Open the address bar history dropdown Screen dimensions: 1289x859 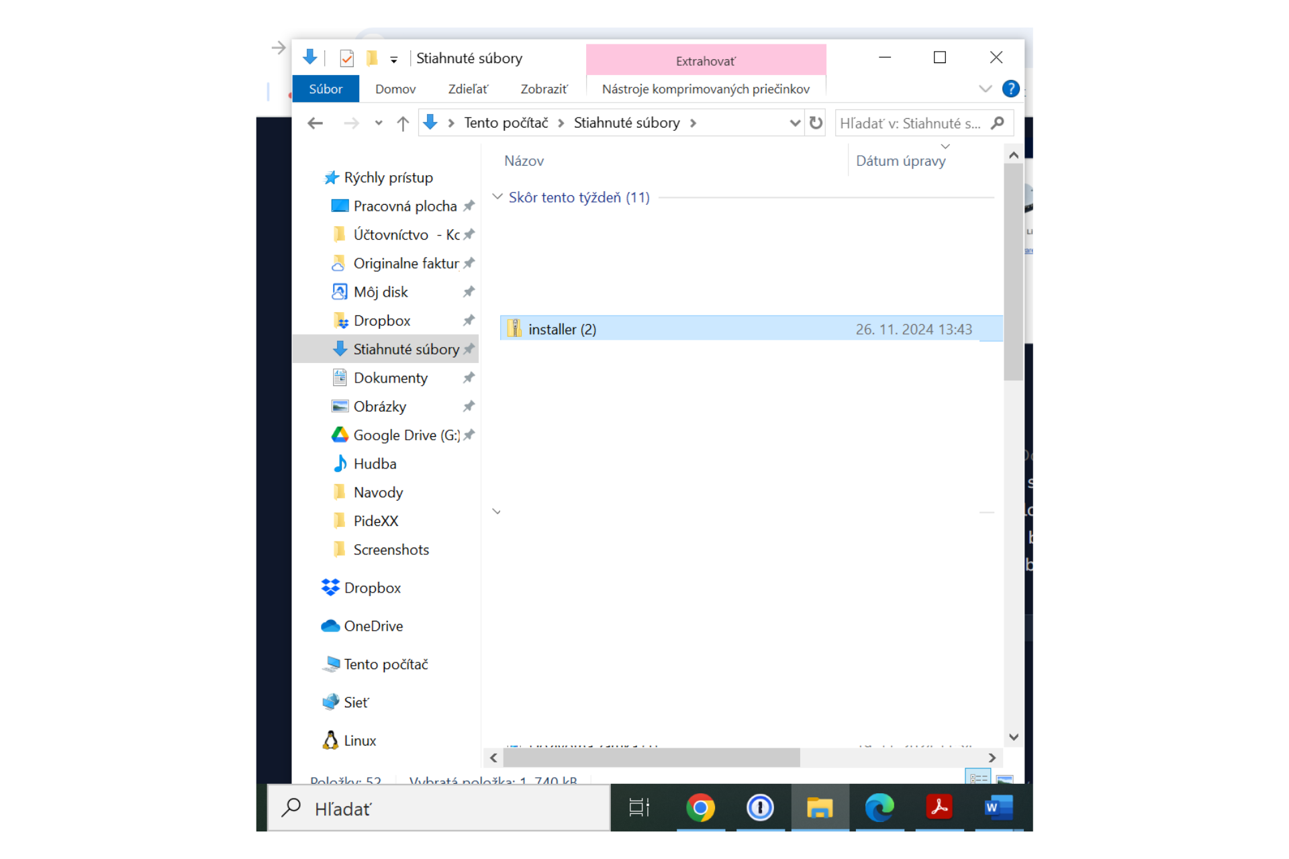pos(795,123)
